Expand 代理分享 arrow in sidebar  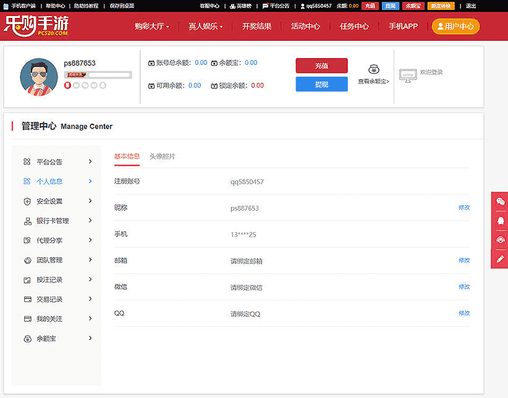pyautogui.click(x=90, y=240)
